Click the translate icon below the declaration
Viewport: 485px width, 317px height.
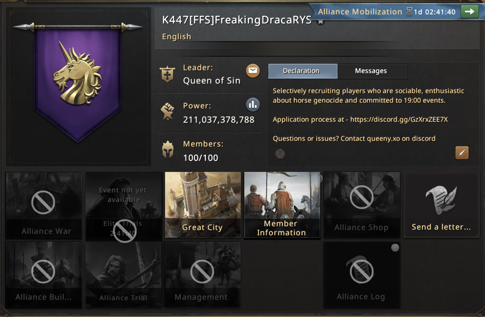(280, 154)
